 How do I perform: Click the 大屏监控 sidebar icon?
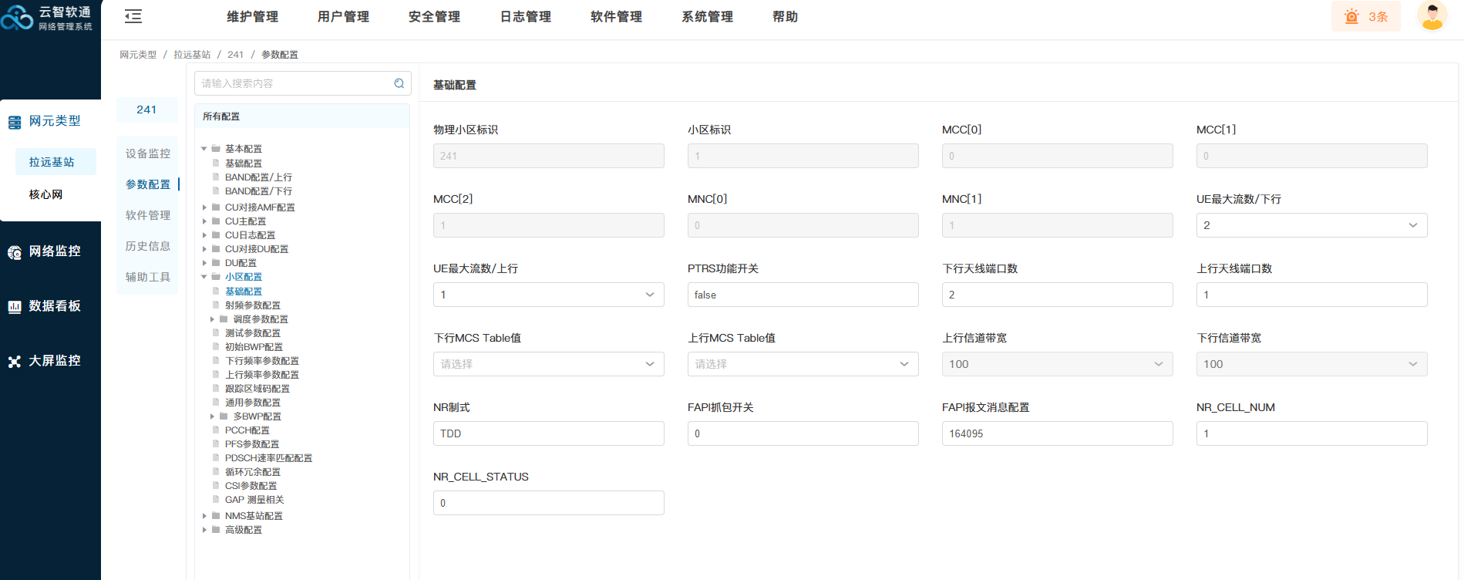point(15,362)
